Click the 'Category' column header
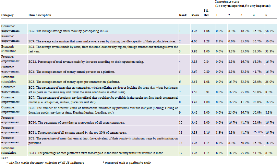The image size is (277, 165). (x=7, y=15)
